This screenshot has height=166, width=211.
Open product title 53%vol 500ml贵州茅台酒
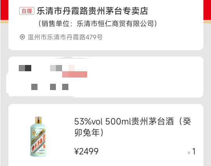[x=124, y=121]
